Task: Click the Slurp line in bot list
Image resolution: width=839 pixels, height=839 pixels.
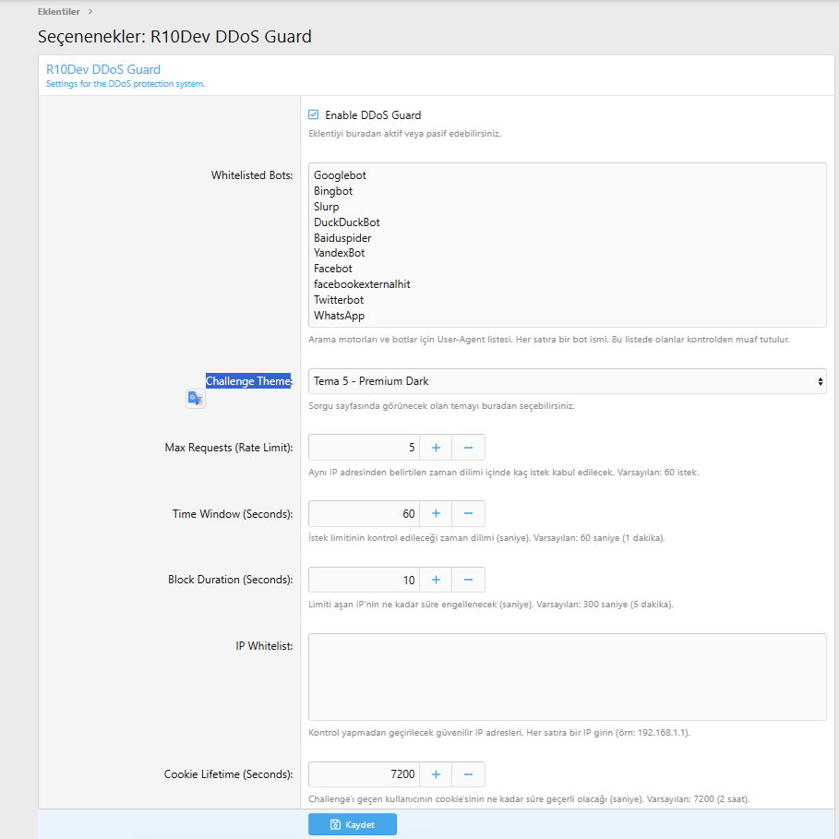Action: [326, 207]
